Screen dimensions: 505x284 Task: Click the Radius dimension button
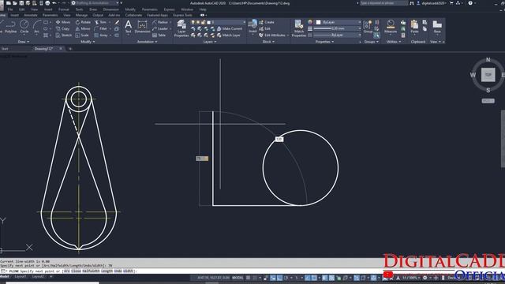pos(160,22)
